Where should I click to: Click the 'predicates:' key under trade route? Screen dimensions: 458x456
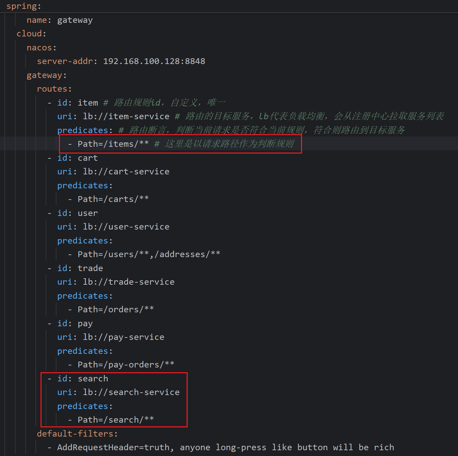(85, 296)
